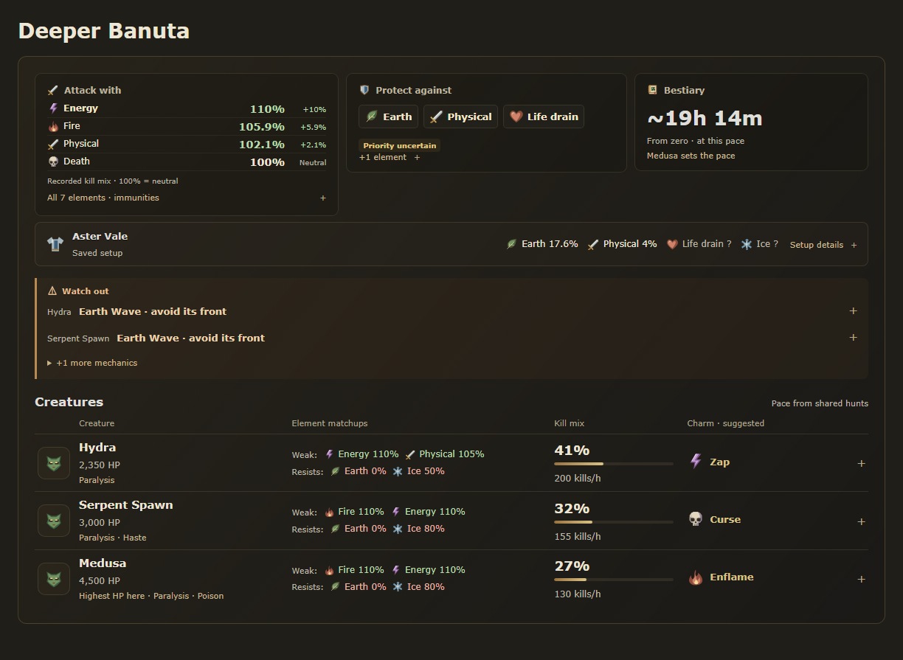This screenshot has height=660, width=903.
Task: Click the armor icon next to Aster Vale
Action: 55,244
